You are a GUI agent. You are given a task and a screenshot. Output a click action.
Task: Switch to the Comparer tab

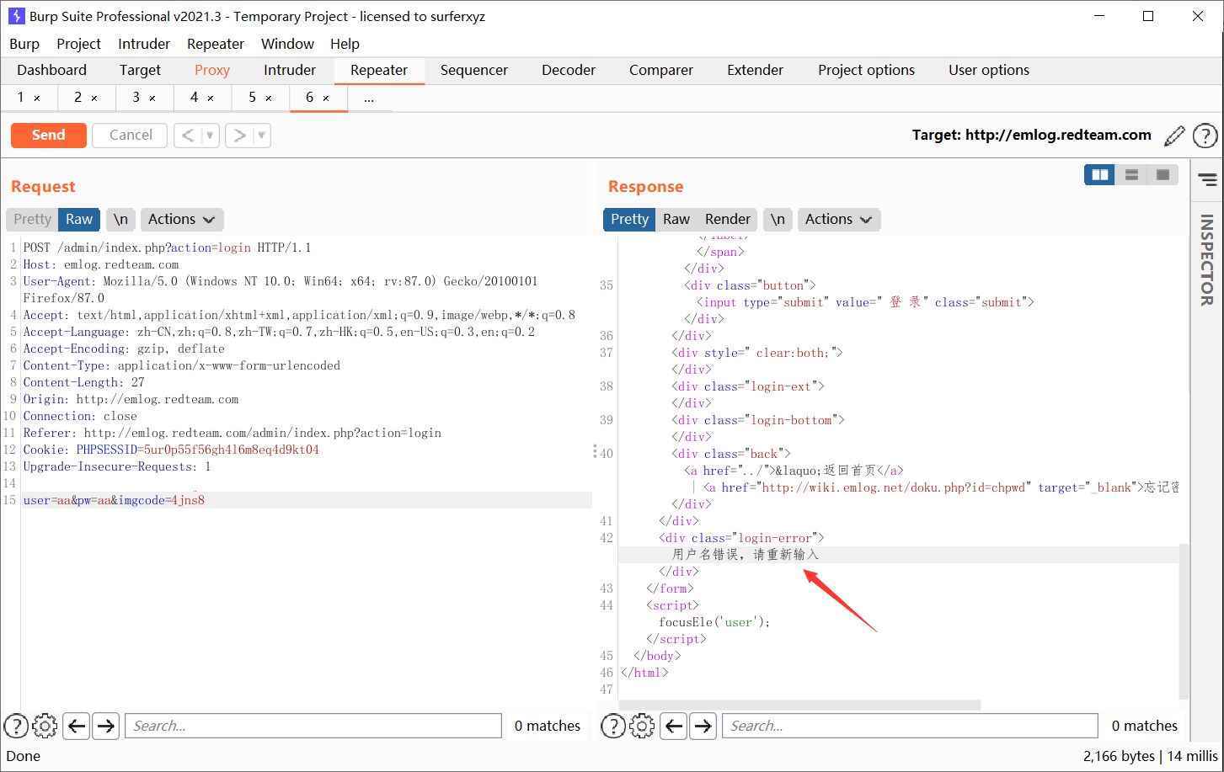tap(661, 71)
